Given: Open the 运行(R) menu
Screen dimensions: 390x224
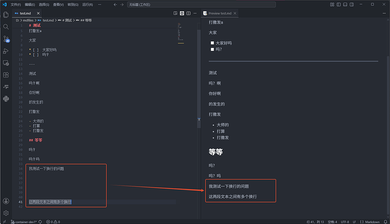Looking at the screenshot, I should [x=88, y=5].
